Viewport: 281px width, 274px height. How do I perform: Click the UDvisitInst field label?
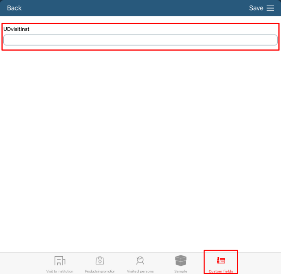(16, 29)
